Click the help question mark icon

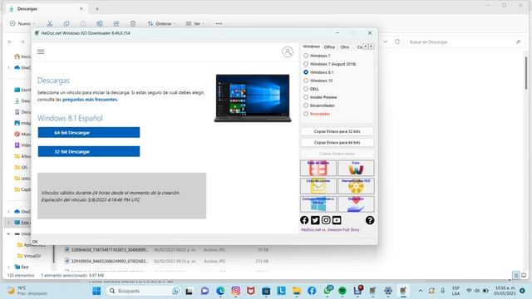coord(370,220)
